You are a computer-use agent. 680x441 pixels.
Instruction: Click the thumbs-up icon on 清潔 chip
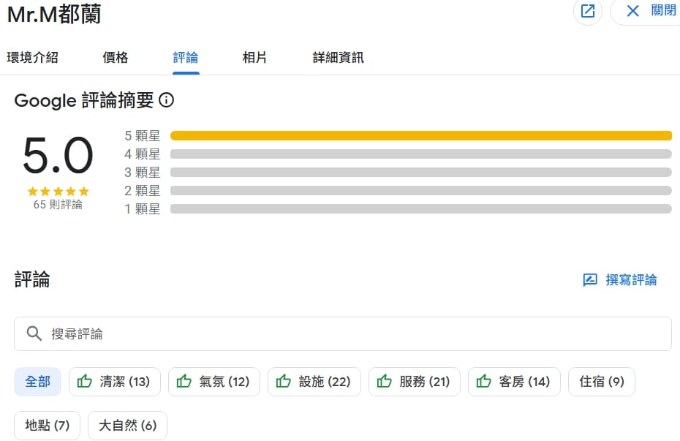(84, 381)
